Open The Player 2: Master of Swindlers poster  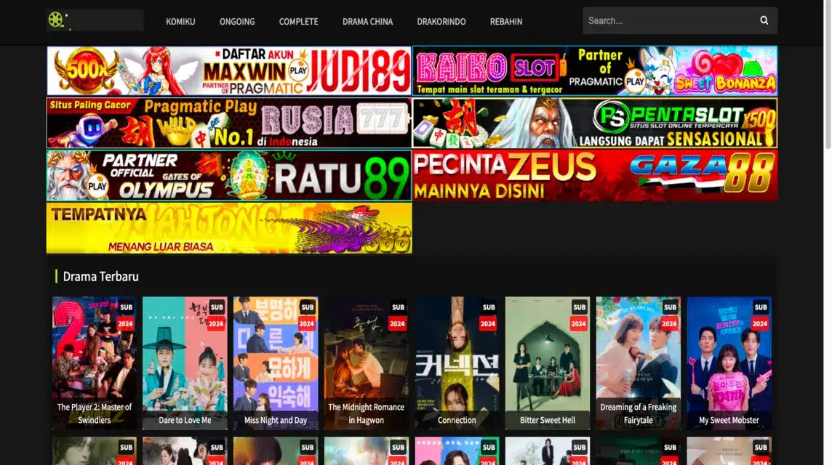pos(95,363)
